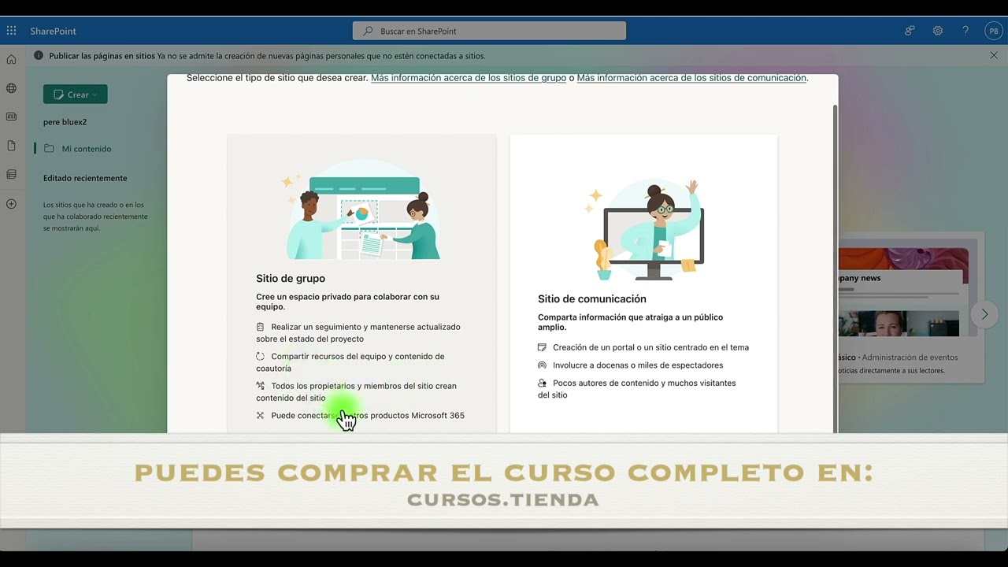
Task: Open link about sitios de comunicación
Action: (x=691, y=78)
